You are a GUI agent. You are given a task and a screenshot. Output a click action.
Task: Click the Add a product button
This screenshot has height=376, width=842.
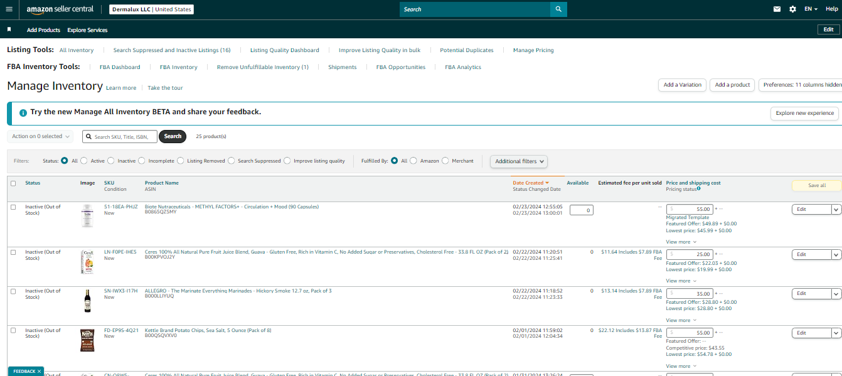(733, 85)
